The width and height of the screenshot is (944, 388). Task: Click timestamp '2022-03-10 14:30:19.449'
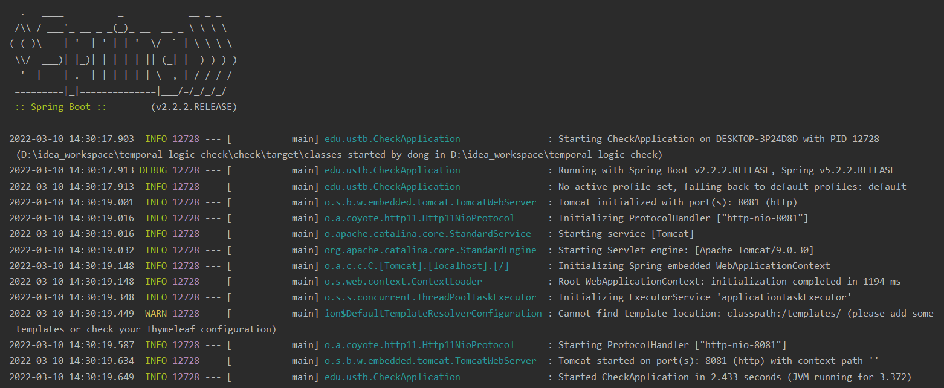pos(72,313)
